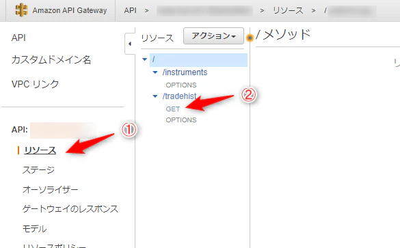Click the リソース breadcrumb in header
Screen dimensions: 400x248
(x=289, y=10)
